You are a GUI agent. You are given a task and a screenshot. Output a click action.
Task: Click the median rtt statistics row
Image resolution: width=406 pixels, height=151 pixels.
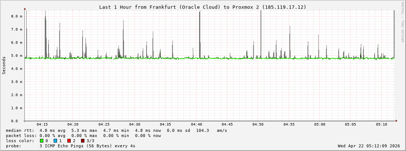[116, 130]
